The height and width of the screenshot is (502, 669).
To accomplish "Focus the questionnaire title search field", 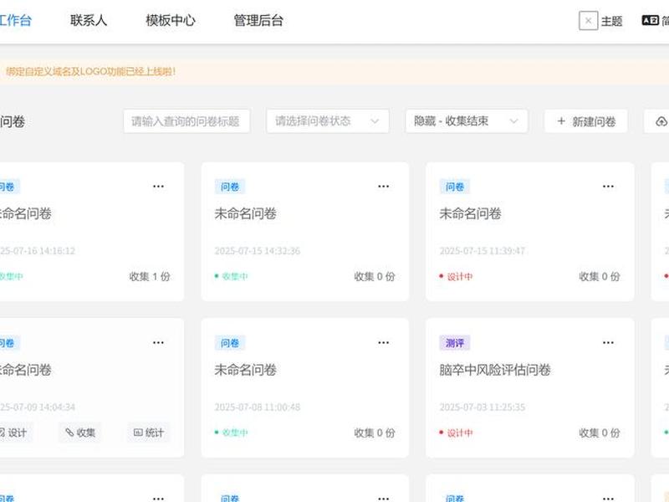I will (x=186, y=121).
